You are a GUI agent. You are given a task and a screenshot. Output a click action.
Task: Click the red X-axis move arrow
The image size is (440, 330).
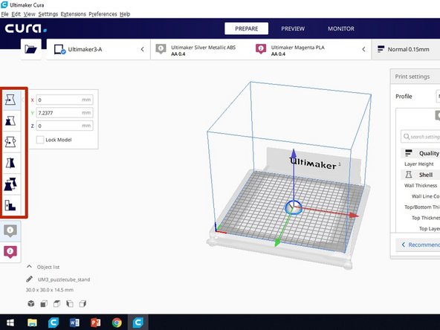tap(354, 216)
